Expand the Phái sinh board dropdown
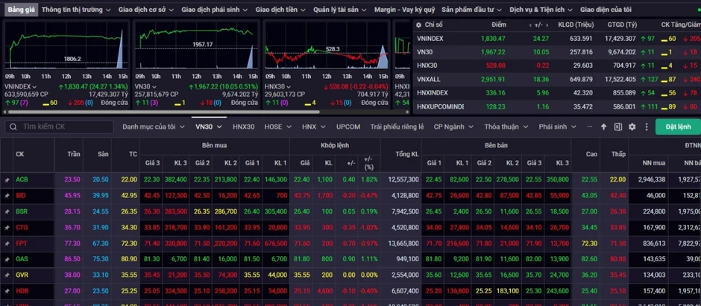Image resolution: width=701 pixels, height=306 pixels. [x=557, y=127]
